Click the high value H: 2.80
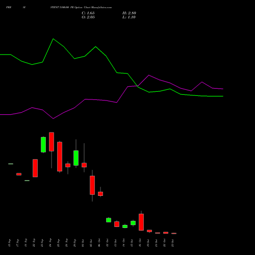This screenshot has width=255, height=255. [x=129, y=13]
